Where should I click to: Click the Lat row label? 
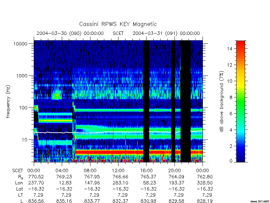coord(20,189)
